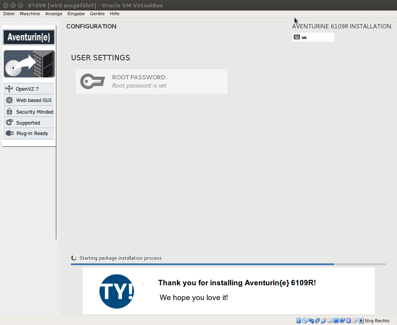Click the network adapters status icon
This screenshot has width=397, height=325.
317,321
